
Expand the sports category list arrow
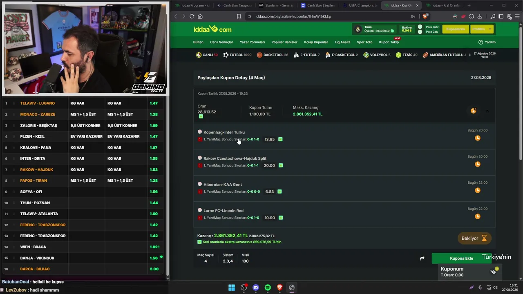[x=470, y=55]
